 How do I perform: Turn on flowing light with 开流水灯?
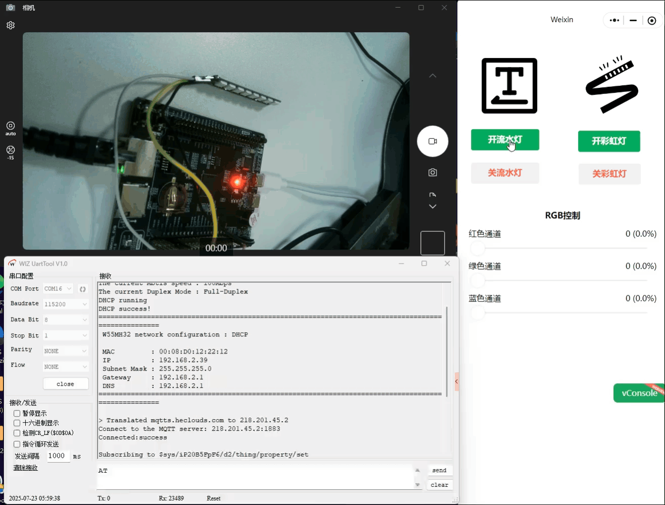click(x=505, y=140)
